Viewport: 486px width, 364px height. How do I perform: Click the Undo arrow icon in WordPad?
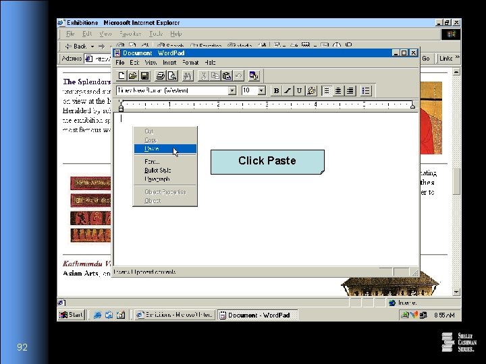pyautogui.click(x=238, y=75)
